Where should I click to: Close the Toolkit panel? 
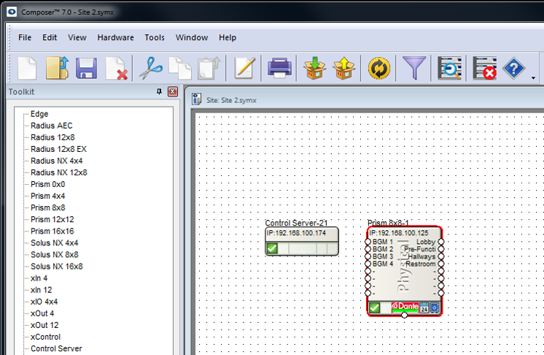(x=173, y=92)
